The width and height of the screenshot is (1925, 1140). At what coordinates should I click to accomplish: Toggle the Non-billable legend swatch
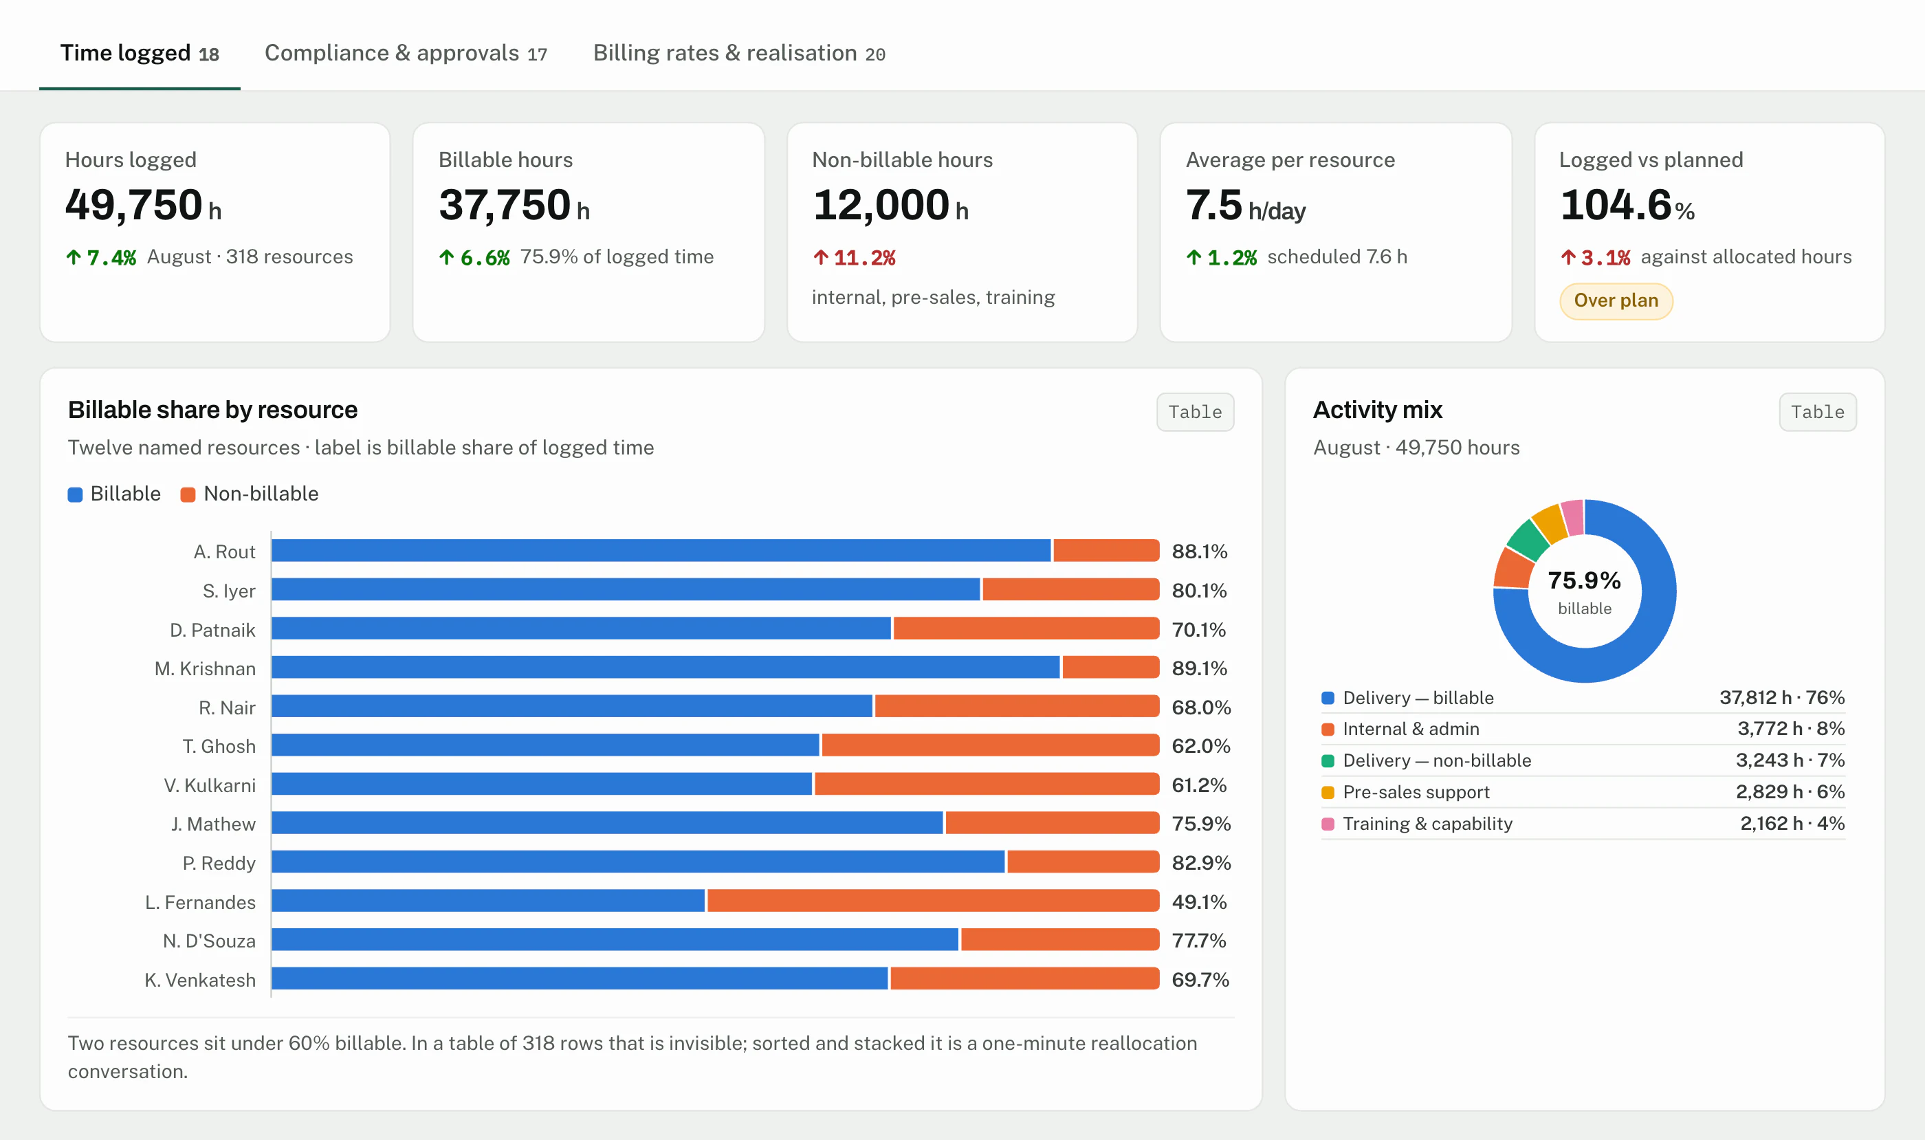[188, 494]
